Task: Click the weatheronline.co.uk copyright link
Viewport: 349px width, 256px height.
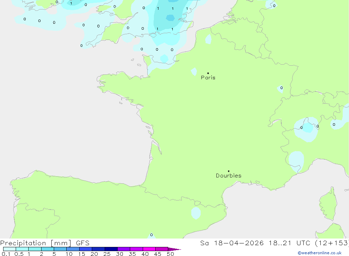Action: [x=320, y=253]
